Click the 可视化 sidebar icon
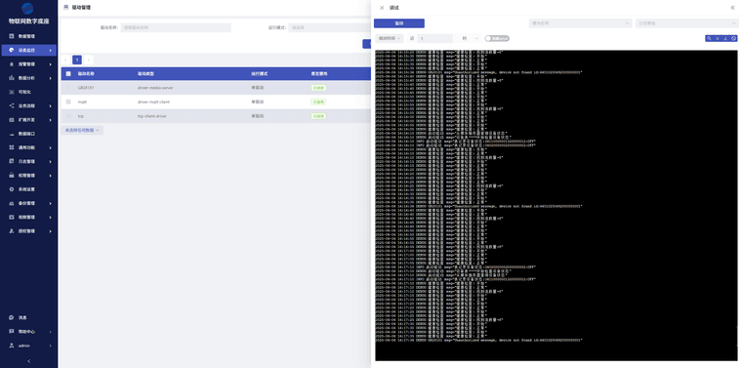Image resolution: width=742 pixels, height=368 pixels. [x=12, y=92]
